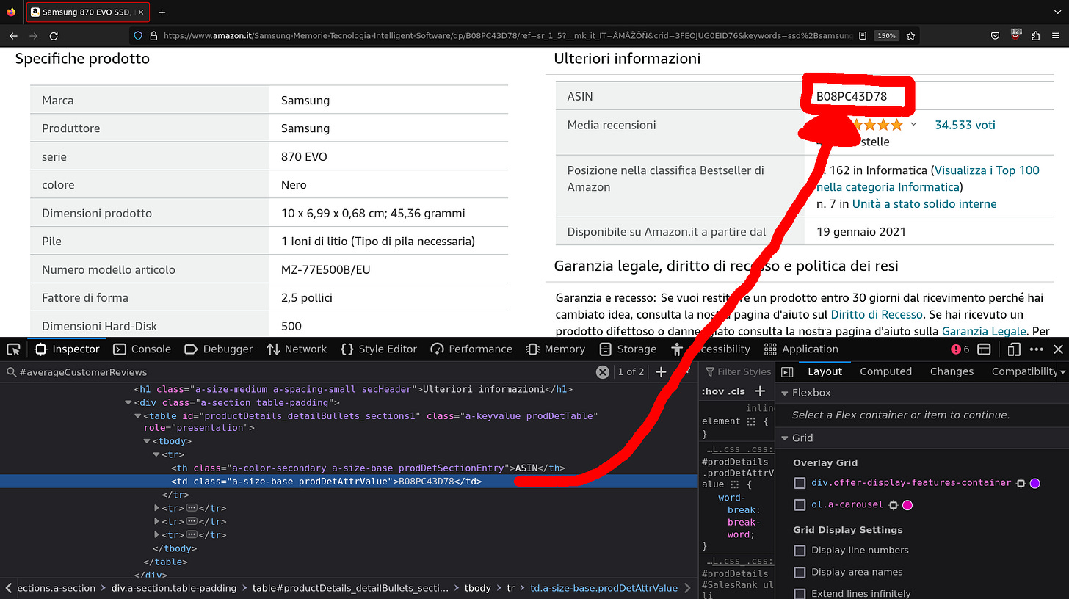Select an iframe as the target document
1069x599 pixels.
(985, 349)
